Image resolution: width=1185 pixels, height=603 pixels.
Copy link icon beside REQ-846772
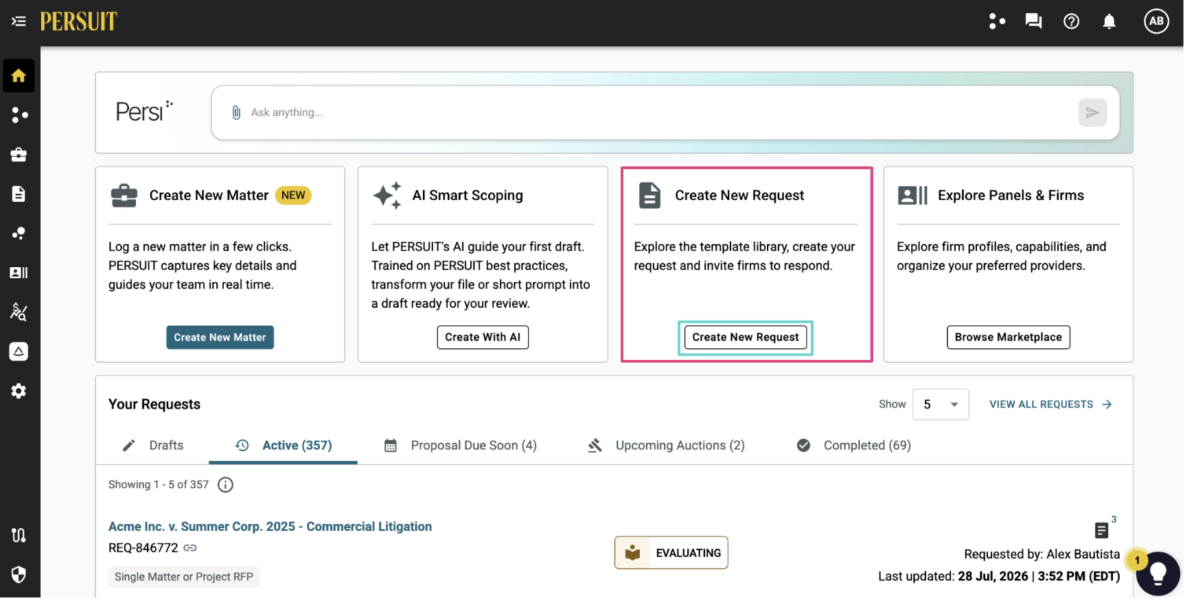(x=190, y=548)
